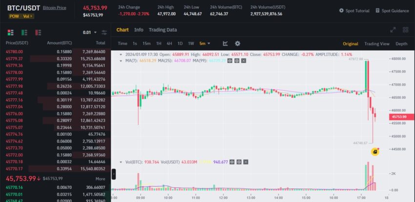The width and height of the screenshot is (415, 202).
Task: Open the Spot Guidance link
Action: point(395,11)
